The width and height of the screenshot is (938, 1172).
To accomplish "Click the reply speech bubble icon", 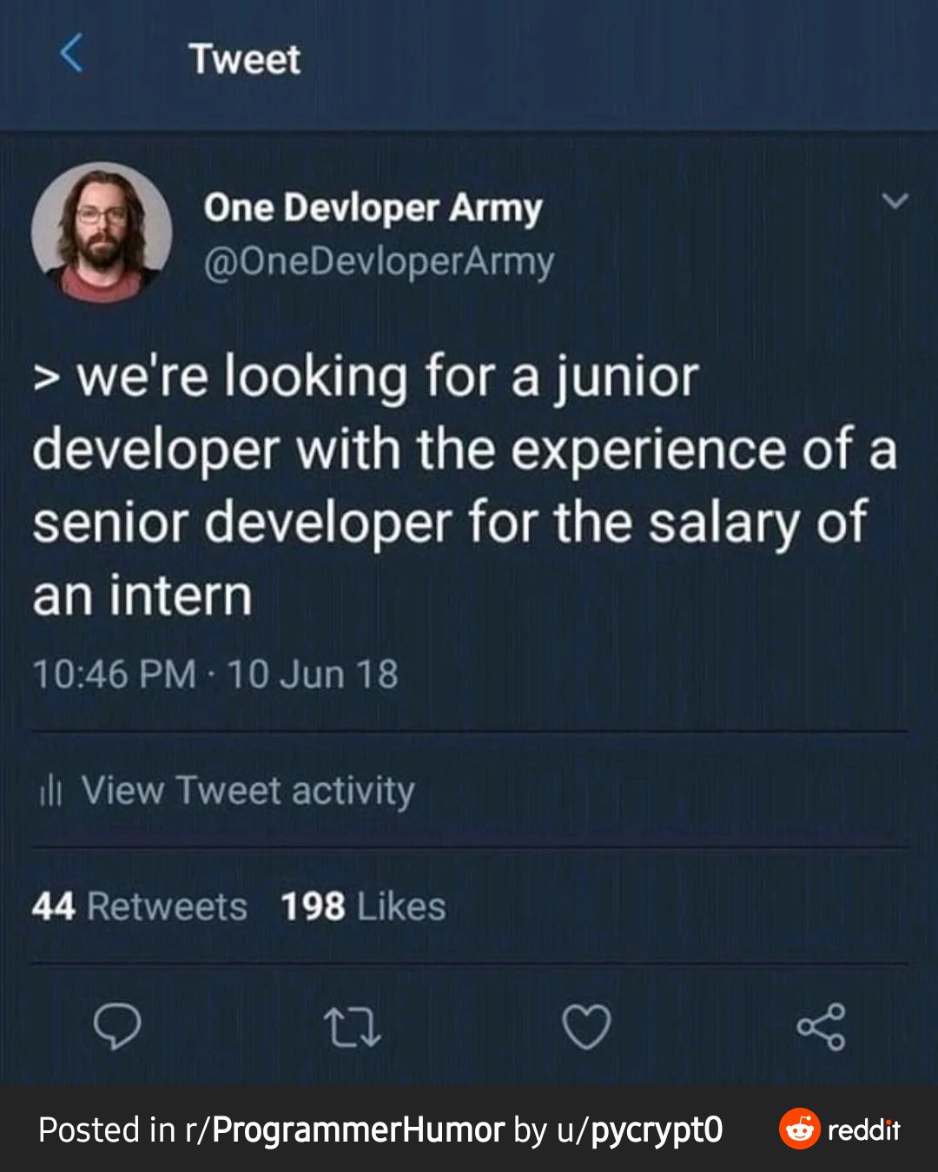I will pyautogui.click(x=117, y=1026).
